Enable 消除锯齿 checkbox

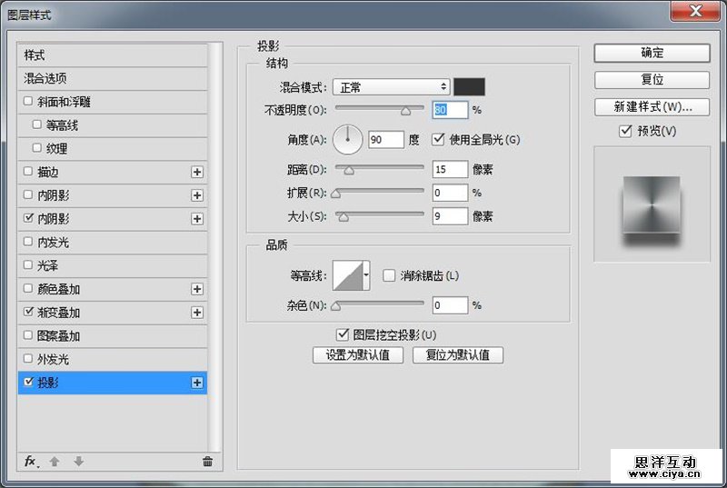coord(389,275)
